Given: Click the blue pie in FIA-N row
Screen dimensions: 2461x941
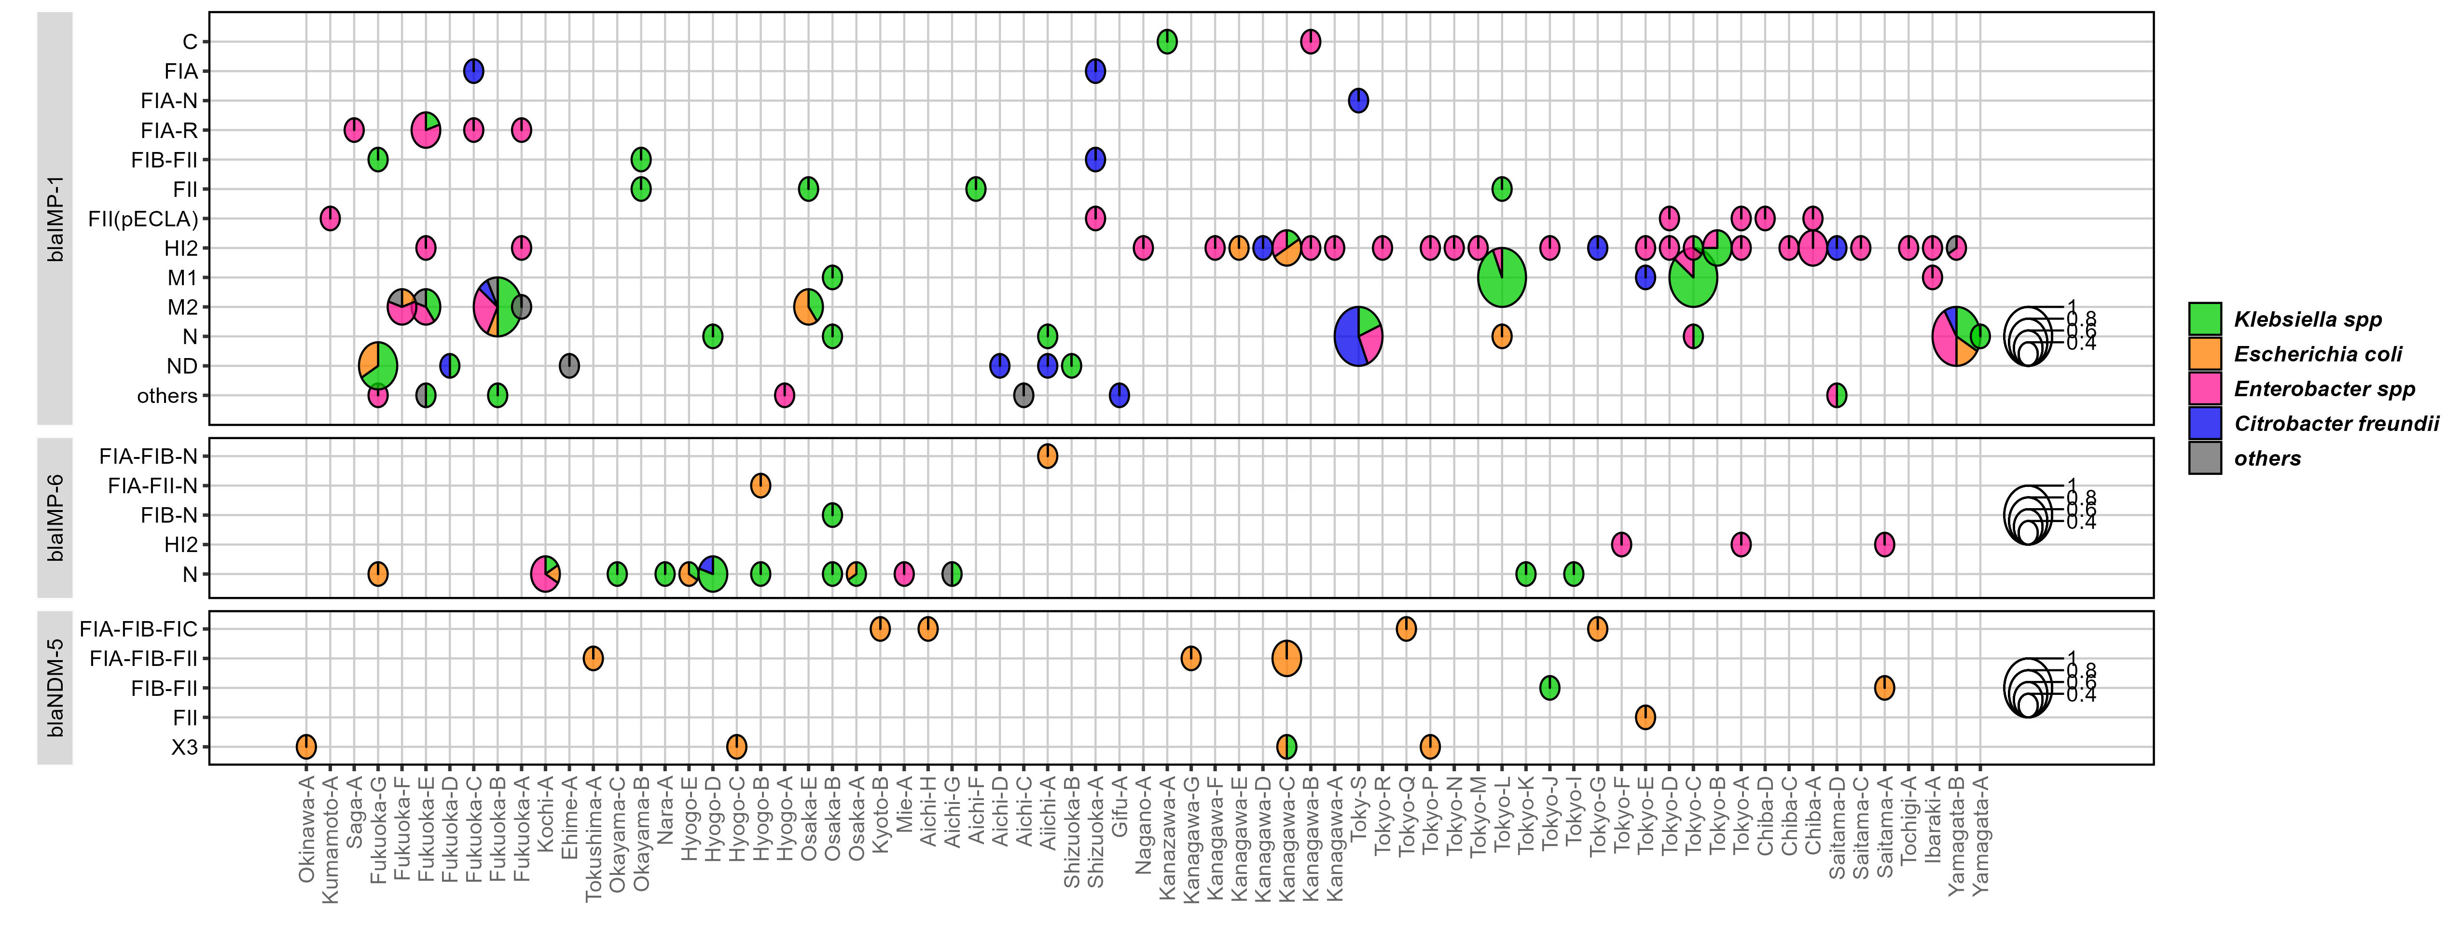Looking at the screenshot, I should (x=1357, y=100).
